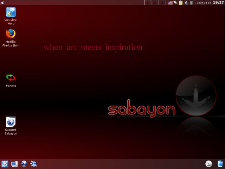Click the Bluetooth tray icon
This screenshot has width=225, height=169.
point(191,3)
